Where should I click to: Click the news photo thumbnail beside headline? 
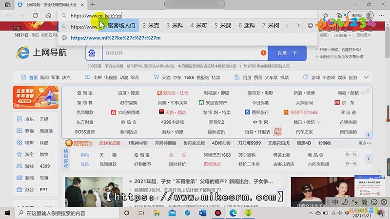[x=94, y=192]
